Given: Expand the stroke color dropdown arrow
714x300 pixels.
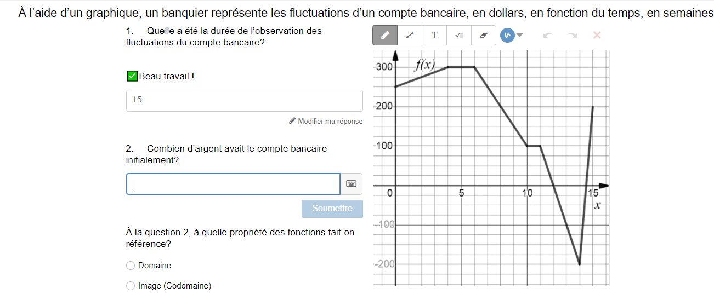Looking at the screenshot, I should pyautogui.click(x=520, y=36).
